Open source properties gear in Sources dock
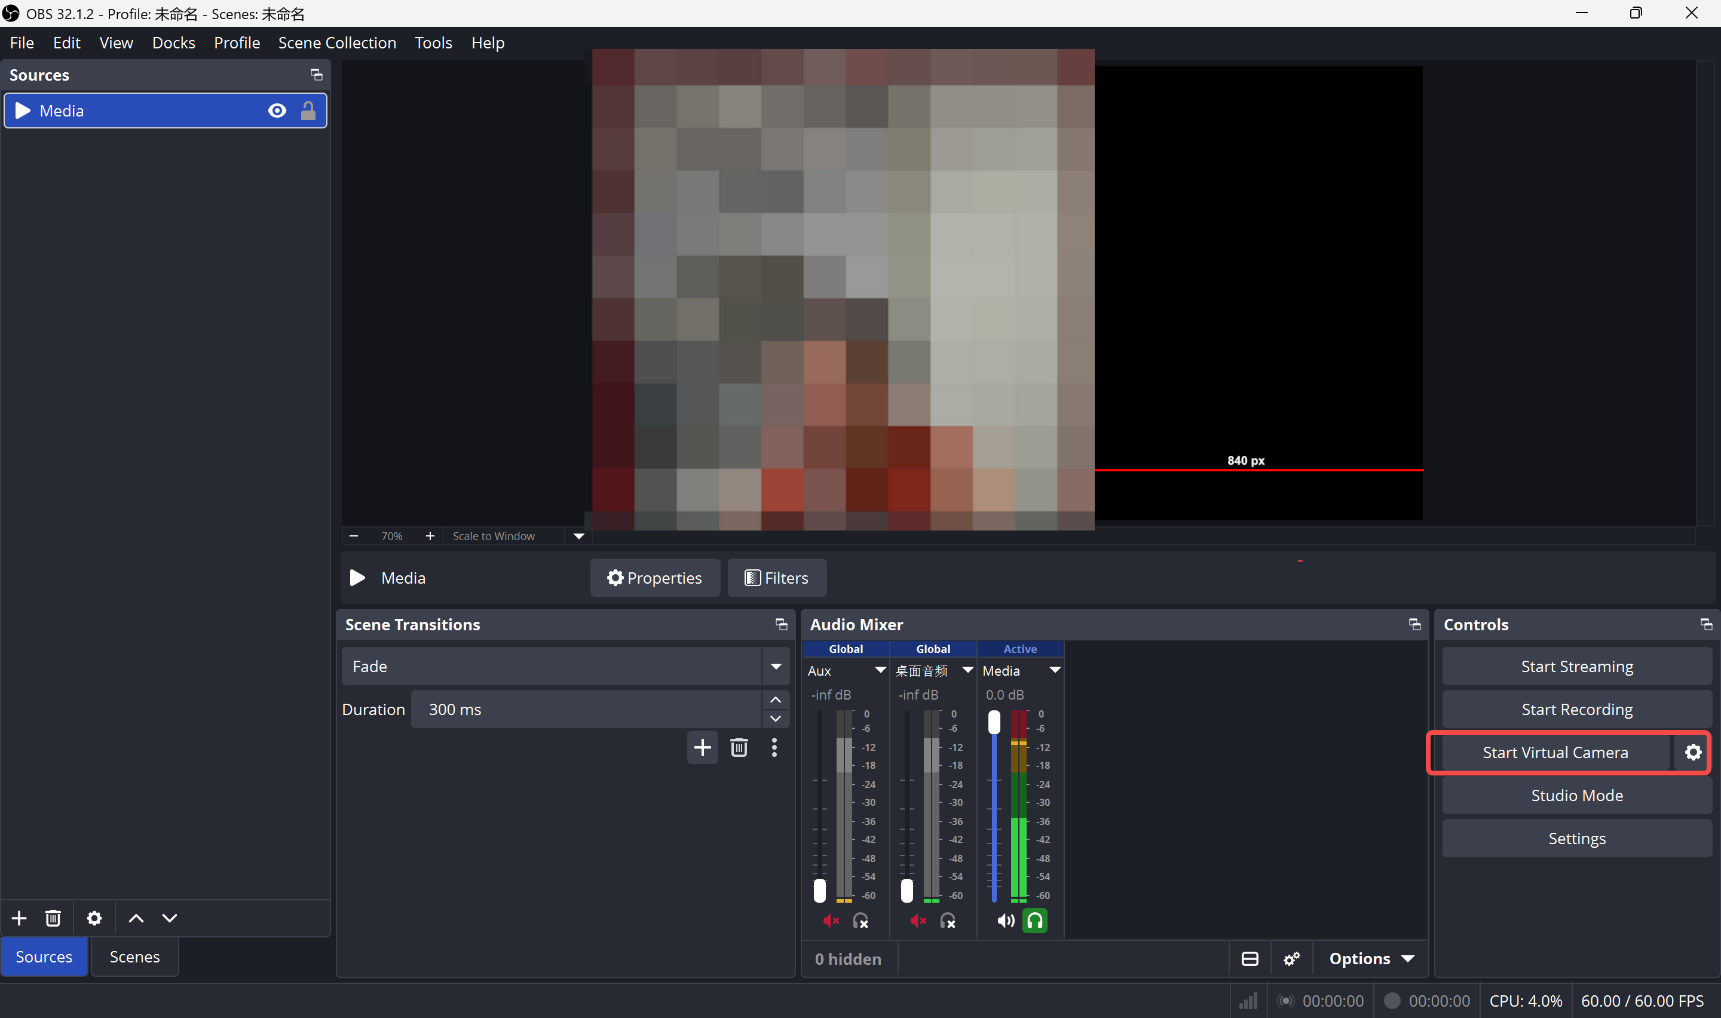 (x=94, y=918)
